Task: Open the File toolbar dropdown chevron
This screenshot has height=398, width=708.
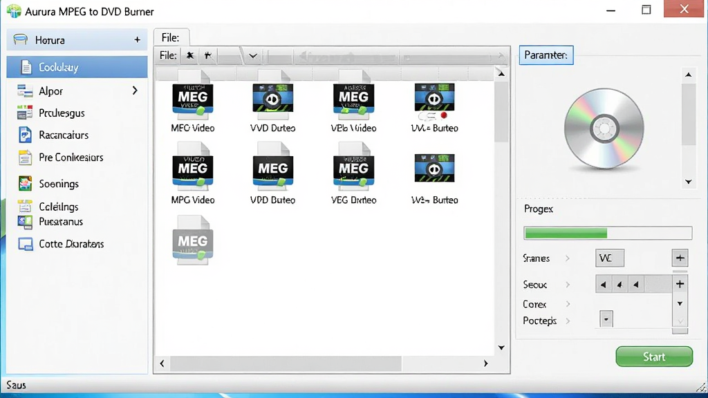Action: click(x=253, y=56)
